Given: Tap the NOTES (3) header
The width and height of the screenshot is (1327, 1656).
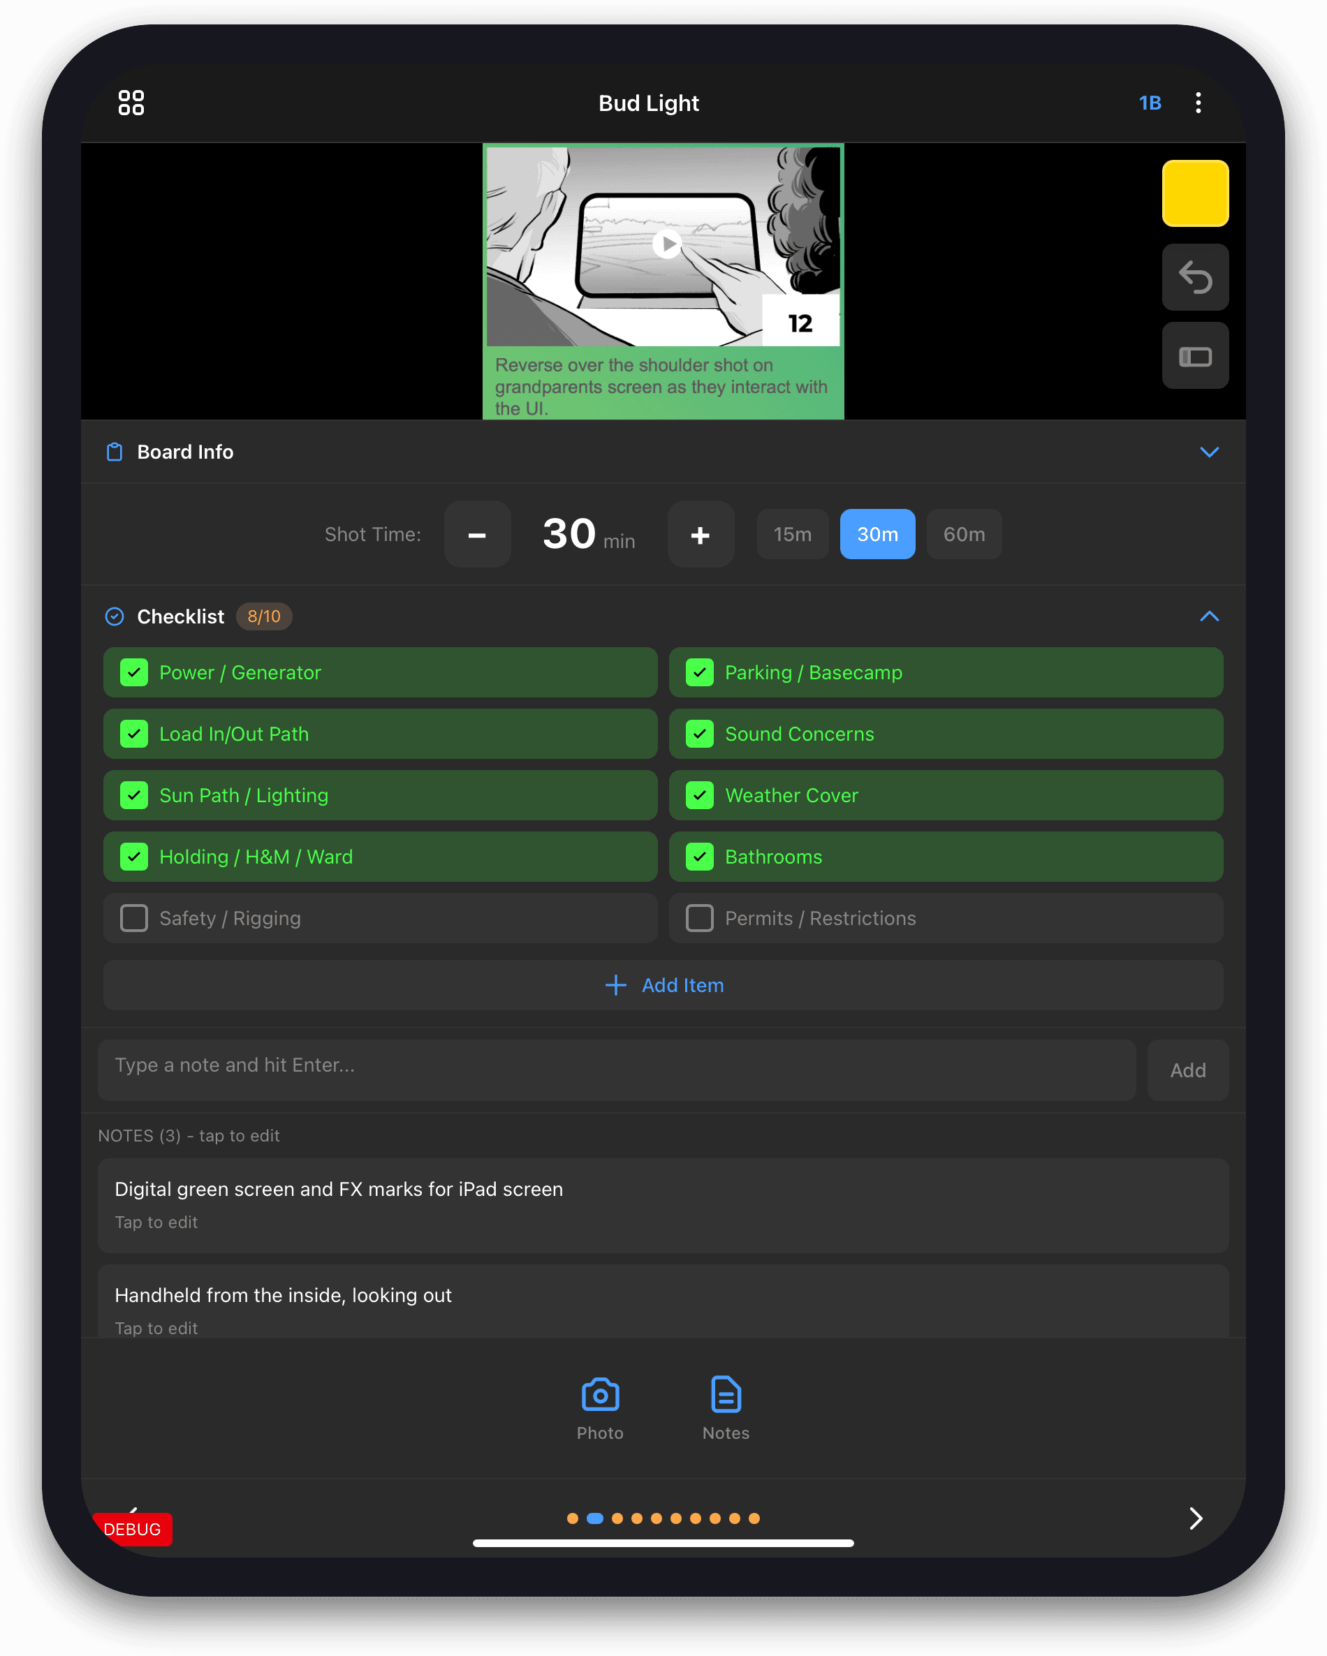Looking at the screenshot, I should (189, 1136).
